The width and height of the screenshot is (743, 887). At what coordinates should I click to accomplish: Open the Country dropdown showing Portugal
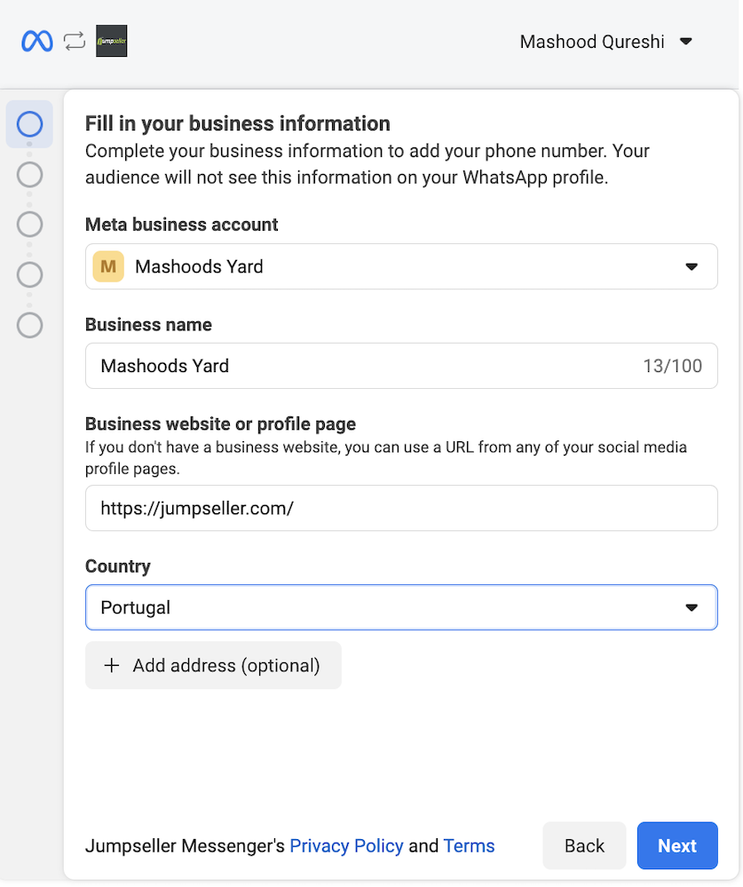click(x=401, y=607)
